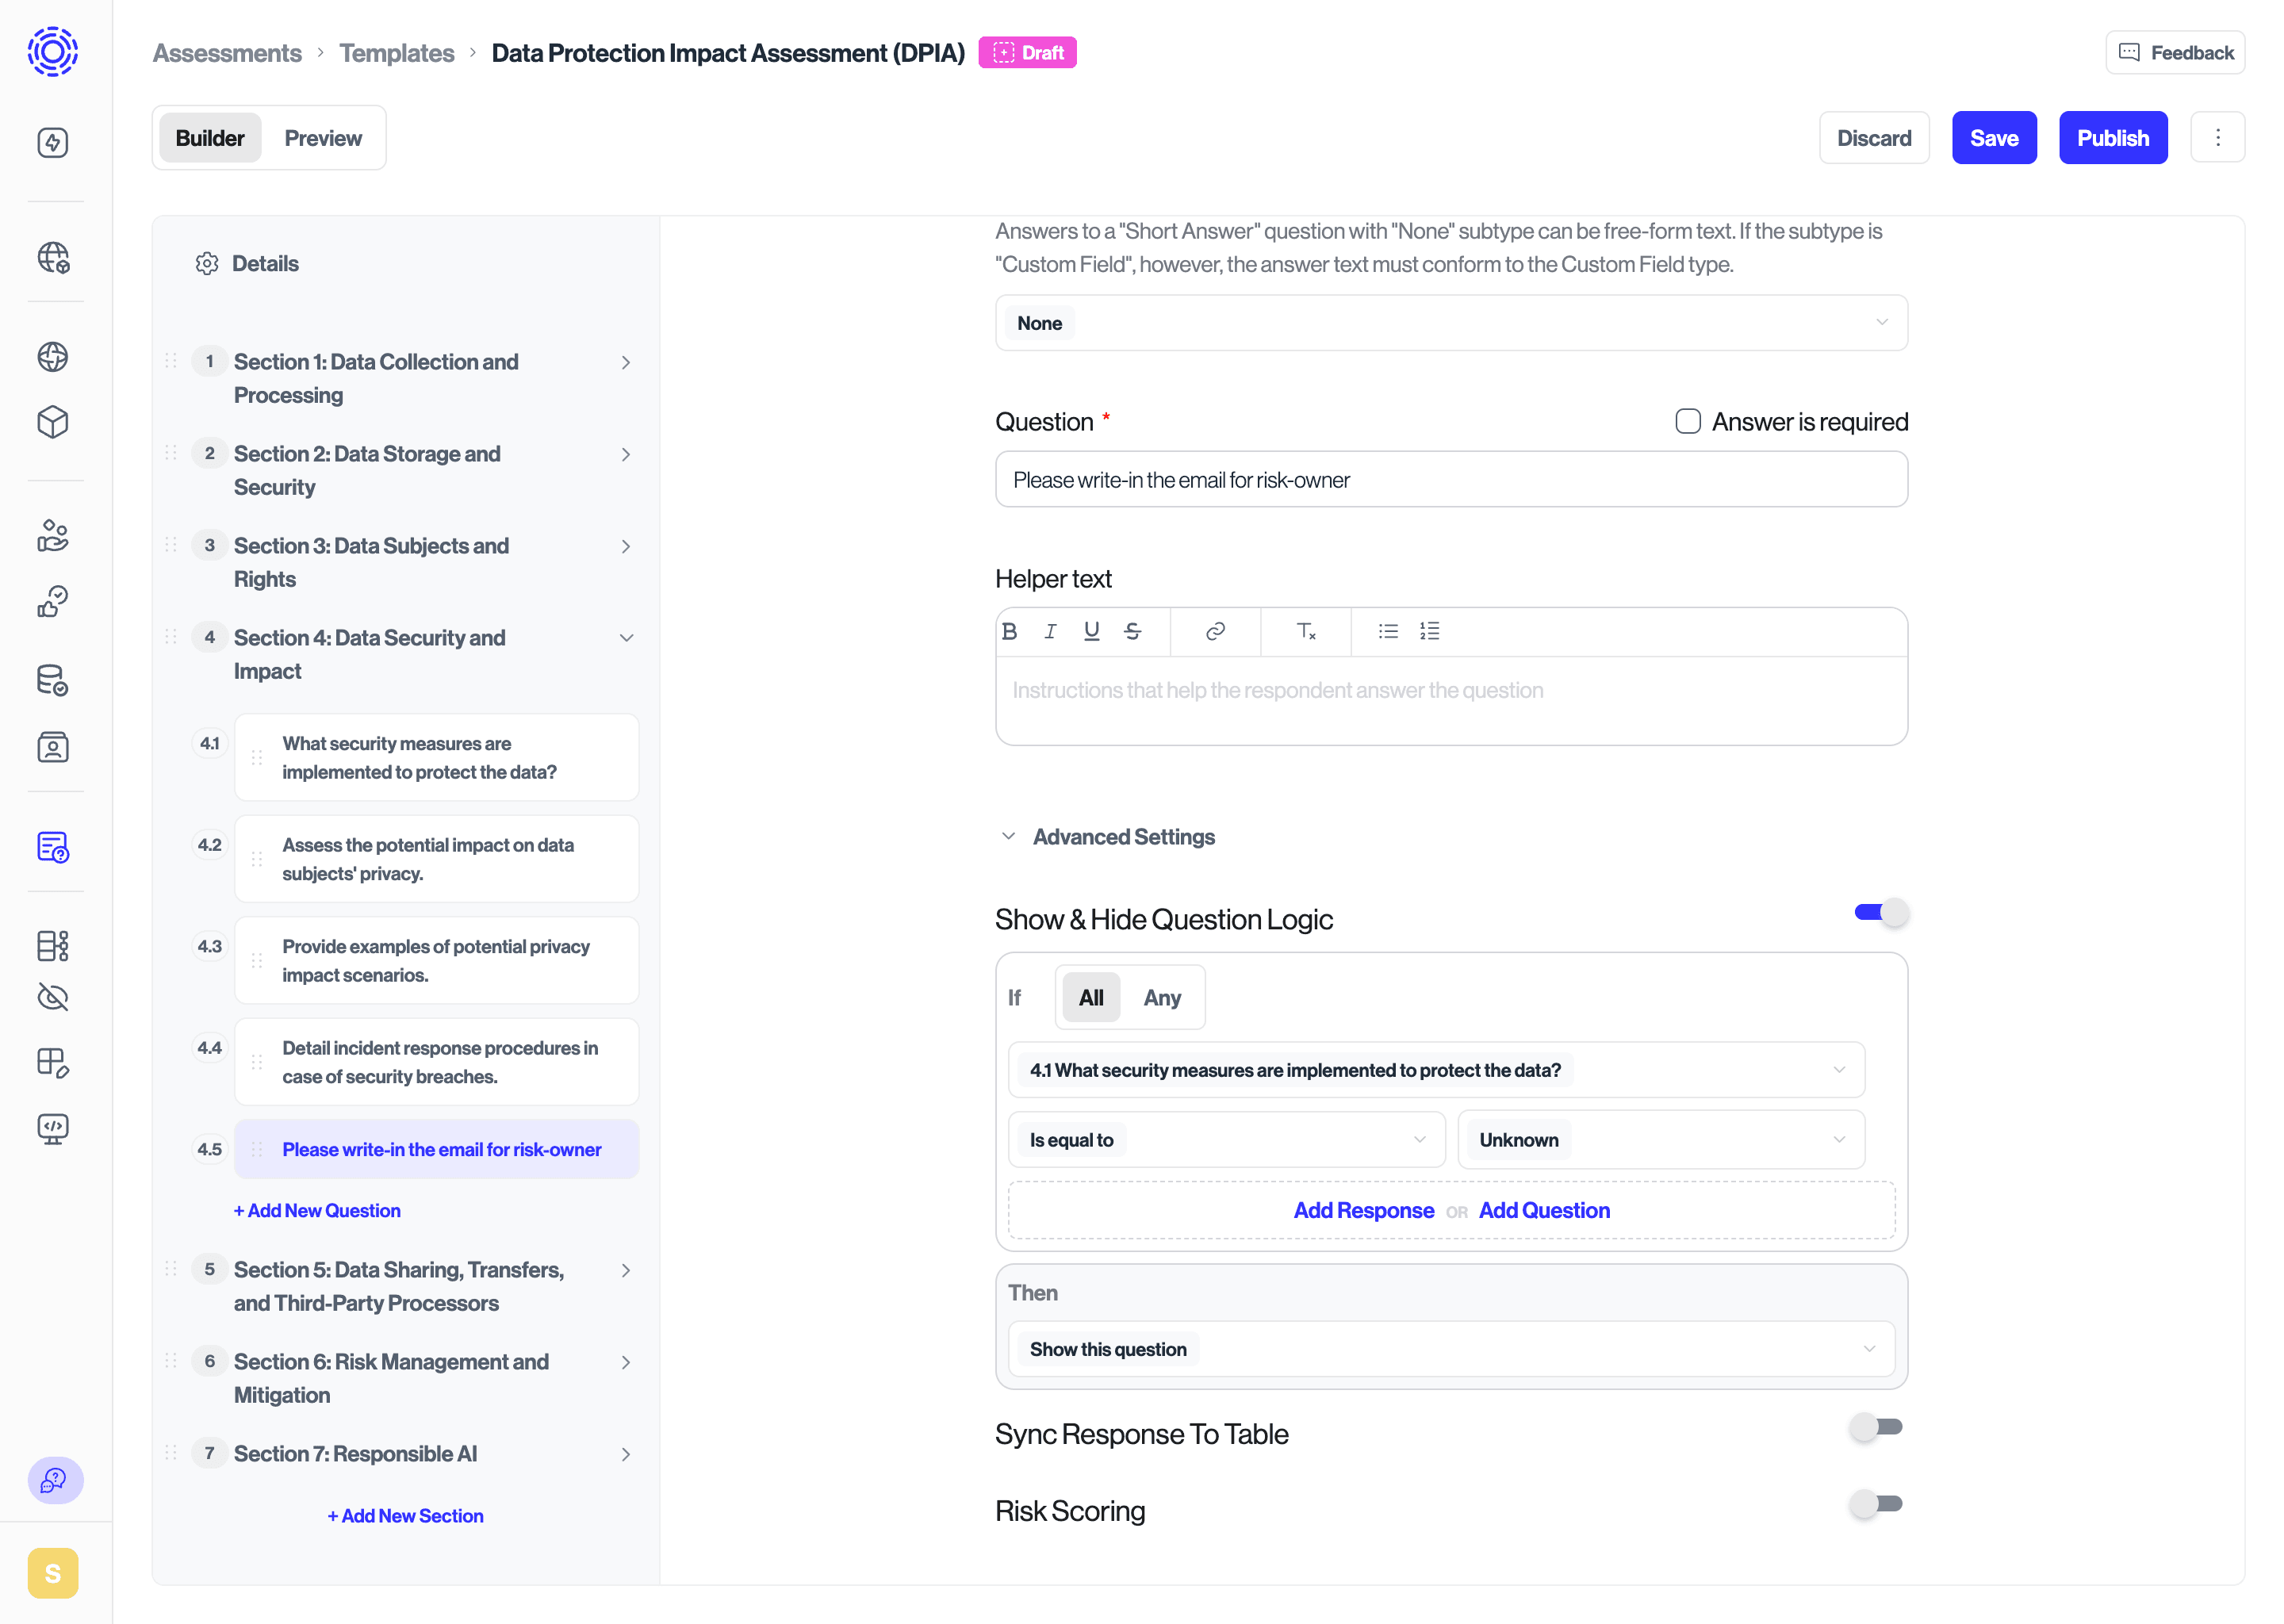2284x1624 pixels.
Task: Open the Unknown response dropdown
Action: (1659, 1139)
